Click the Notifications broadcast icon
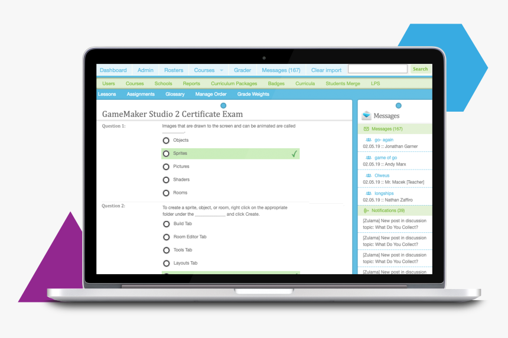The image size is (508, 338). click(x=366, y=210)
